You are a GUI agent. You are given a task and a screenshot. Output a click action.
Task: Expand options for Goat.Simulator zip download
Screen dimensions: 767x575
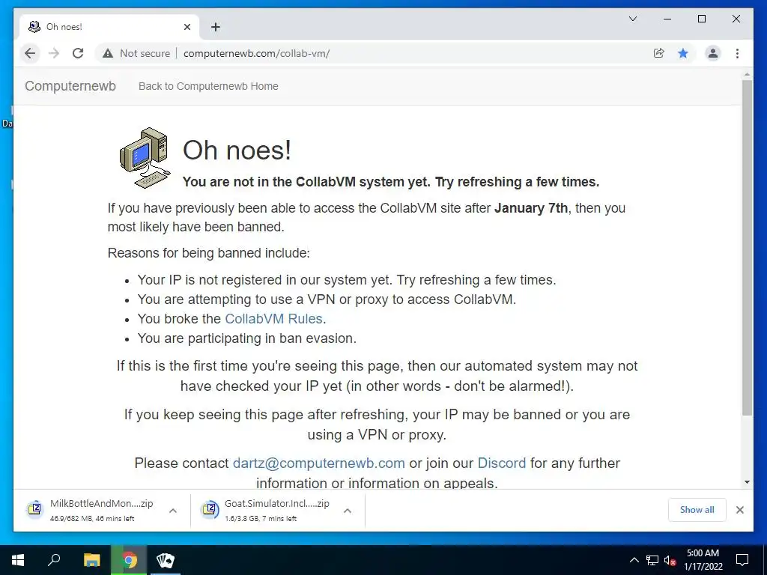[348, 511]
